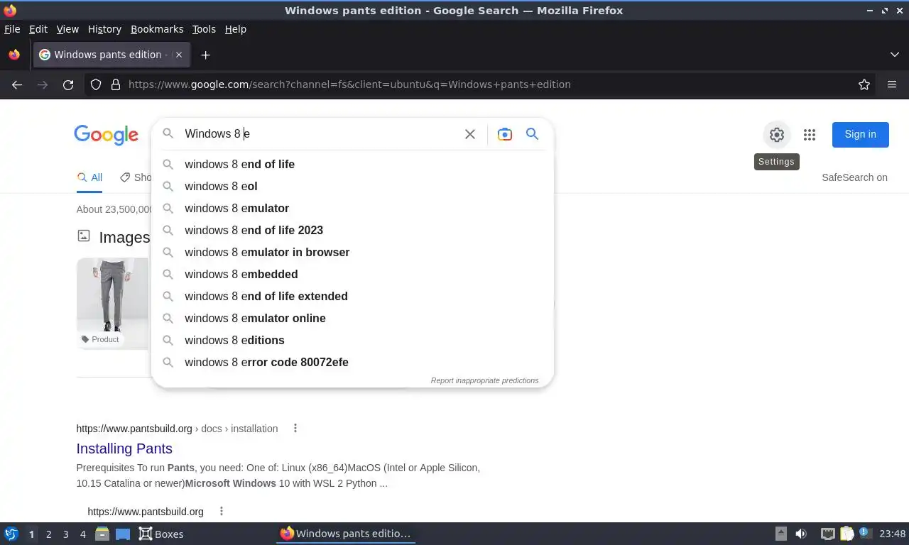Viewport: 909px width, 545px height.
Task: Choose suggestion windows 8 end of life extended
Action: 352,296
